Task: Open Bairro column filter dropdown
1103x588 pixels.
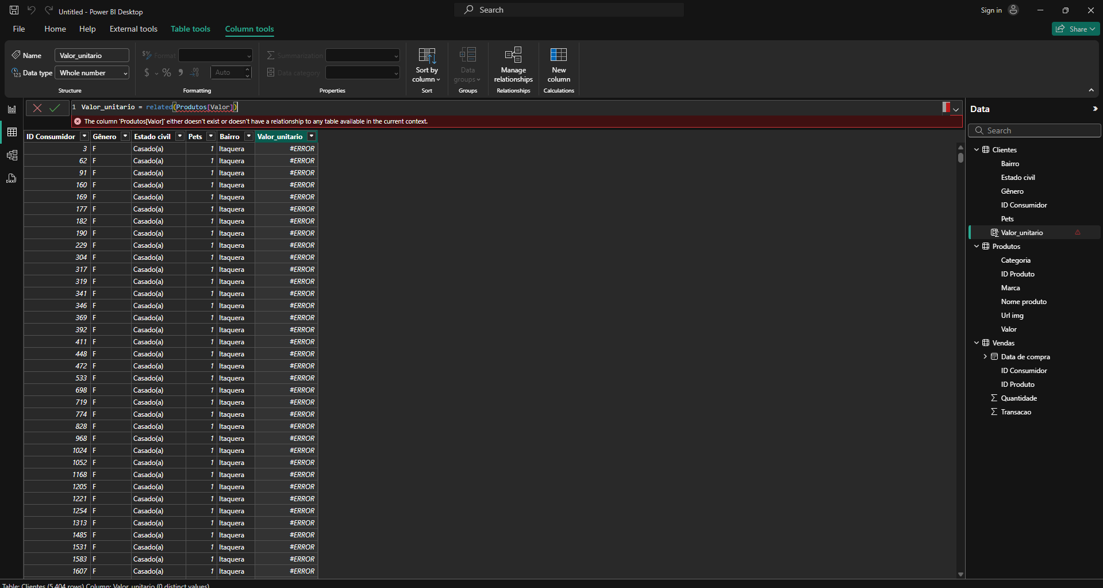Action: [x=249, y=136]
